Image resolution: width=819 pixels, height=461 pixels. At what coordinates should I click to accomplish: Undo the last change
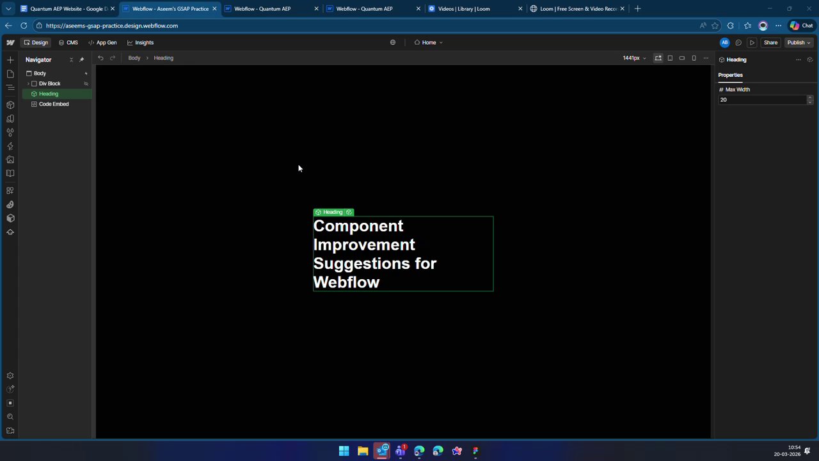pos(100,58)
